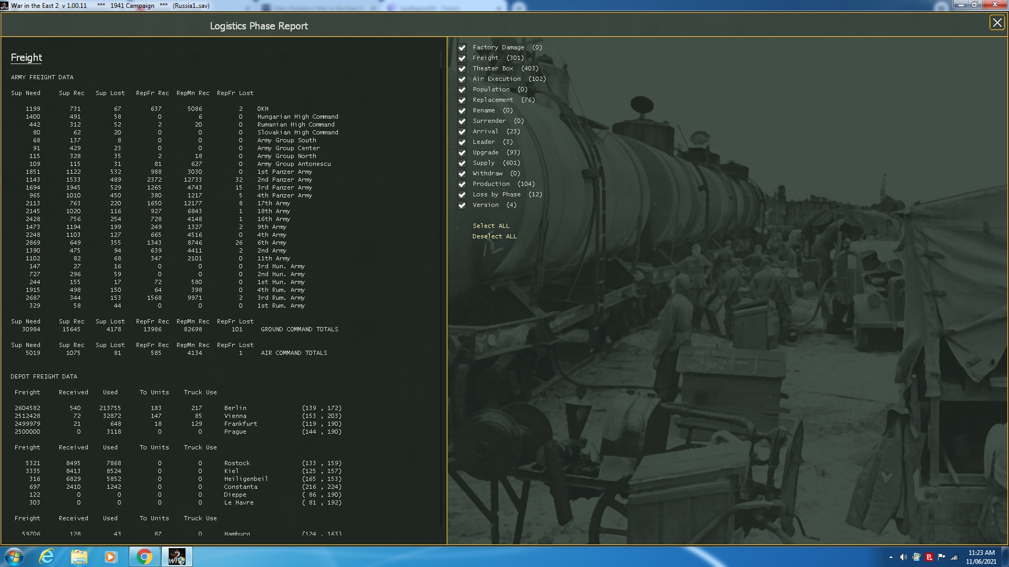
Task: Uncheck the Air Execution (102) filter
Action: click(x=462, y=79)
